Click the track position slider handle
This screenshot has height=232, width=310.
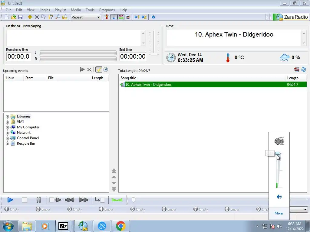pyautogui.click(x=134, y=200)
